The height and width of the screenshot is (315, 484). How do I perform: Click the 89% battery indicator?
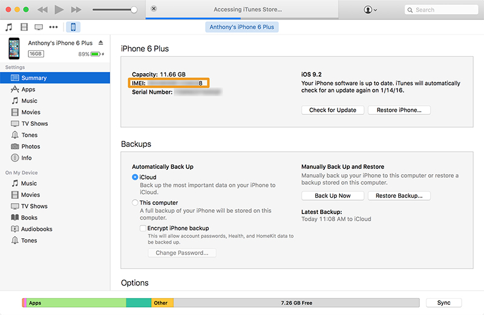91,54
